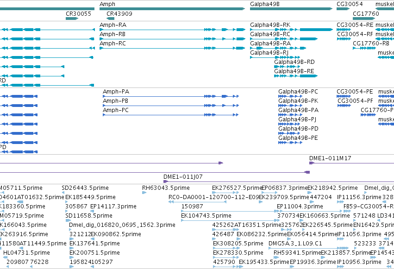
Task: Select the RH63043.5prime EST label
Action: pyautogui.click(x=166, y=188)
